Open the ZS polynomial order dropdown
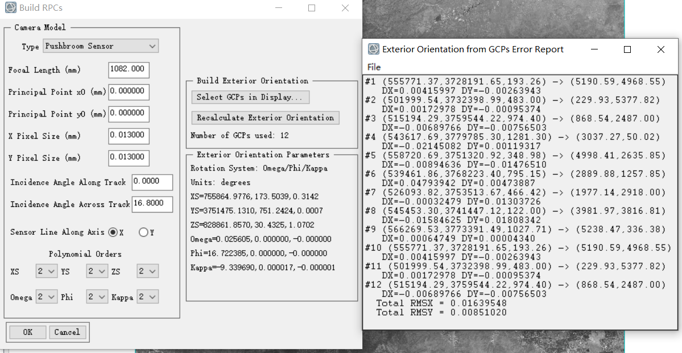The height and width of the screenshot is (353, 682). pyautogui.click(x=147, y=271)
